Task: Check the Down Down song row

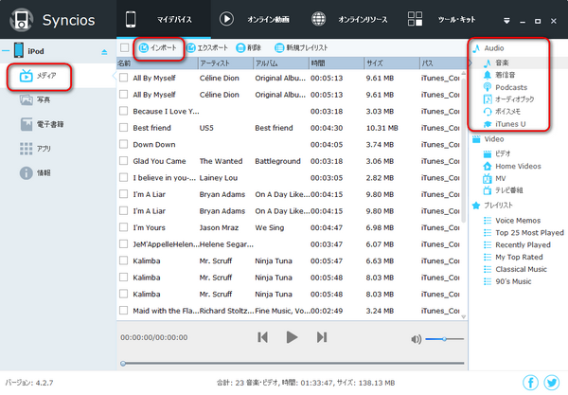Action: (123, 144)
